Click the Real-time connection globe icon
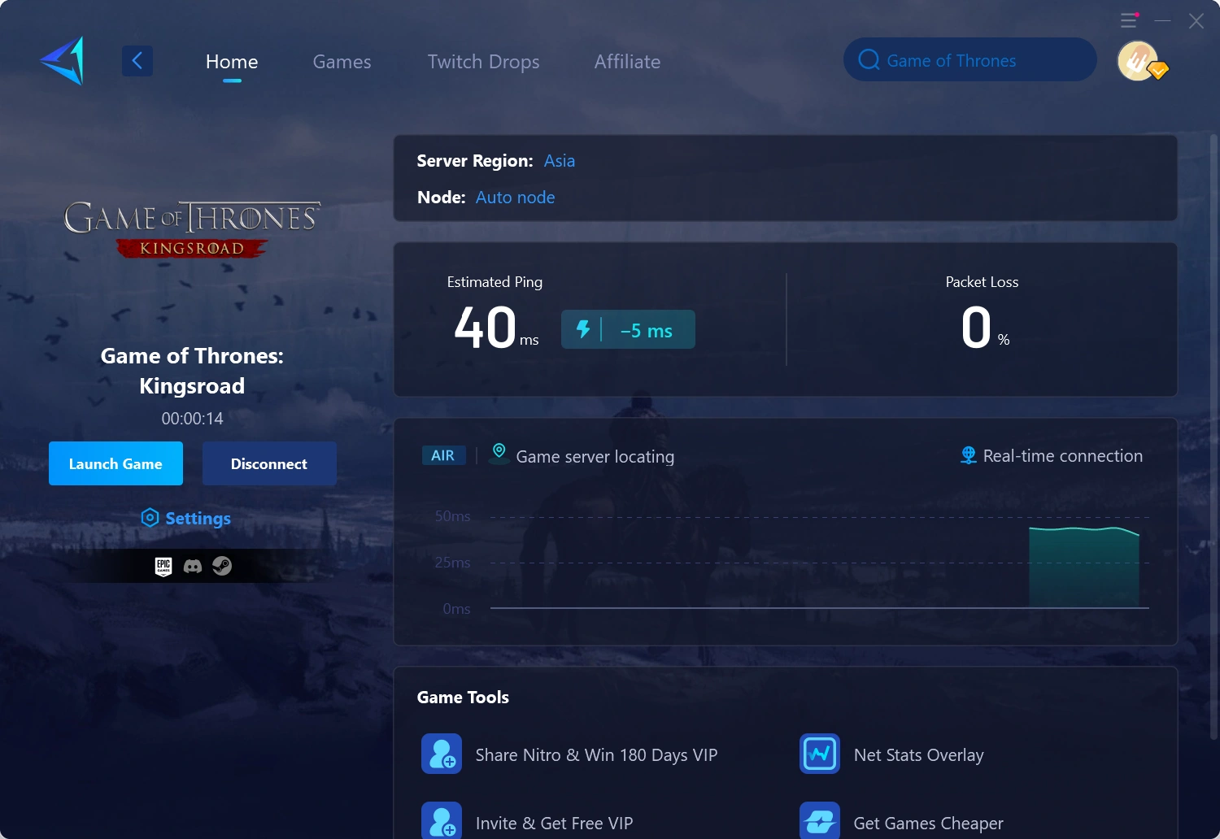This screenshot has height=839, width=1220. click(968, 455)
